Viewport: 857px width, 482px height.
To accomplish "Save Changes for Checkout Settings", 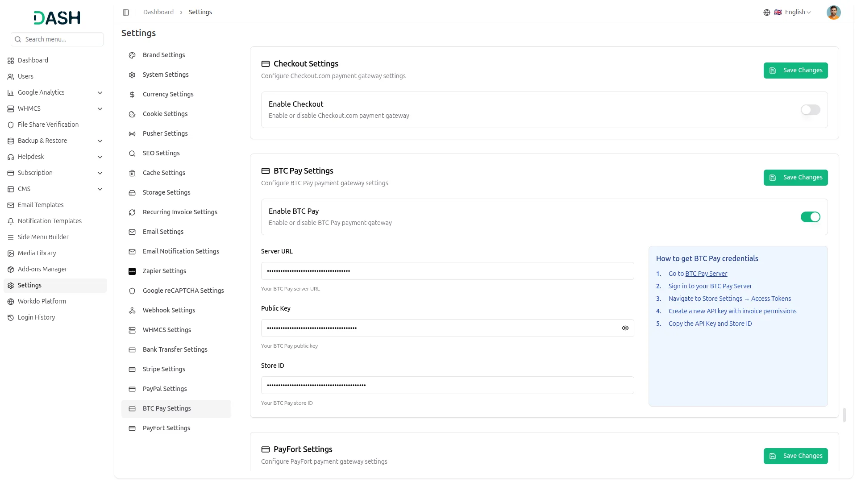I will [x=795, y=71].
